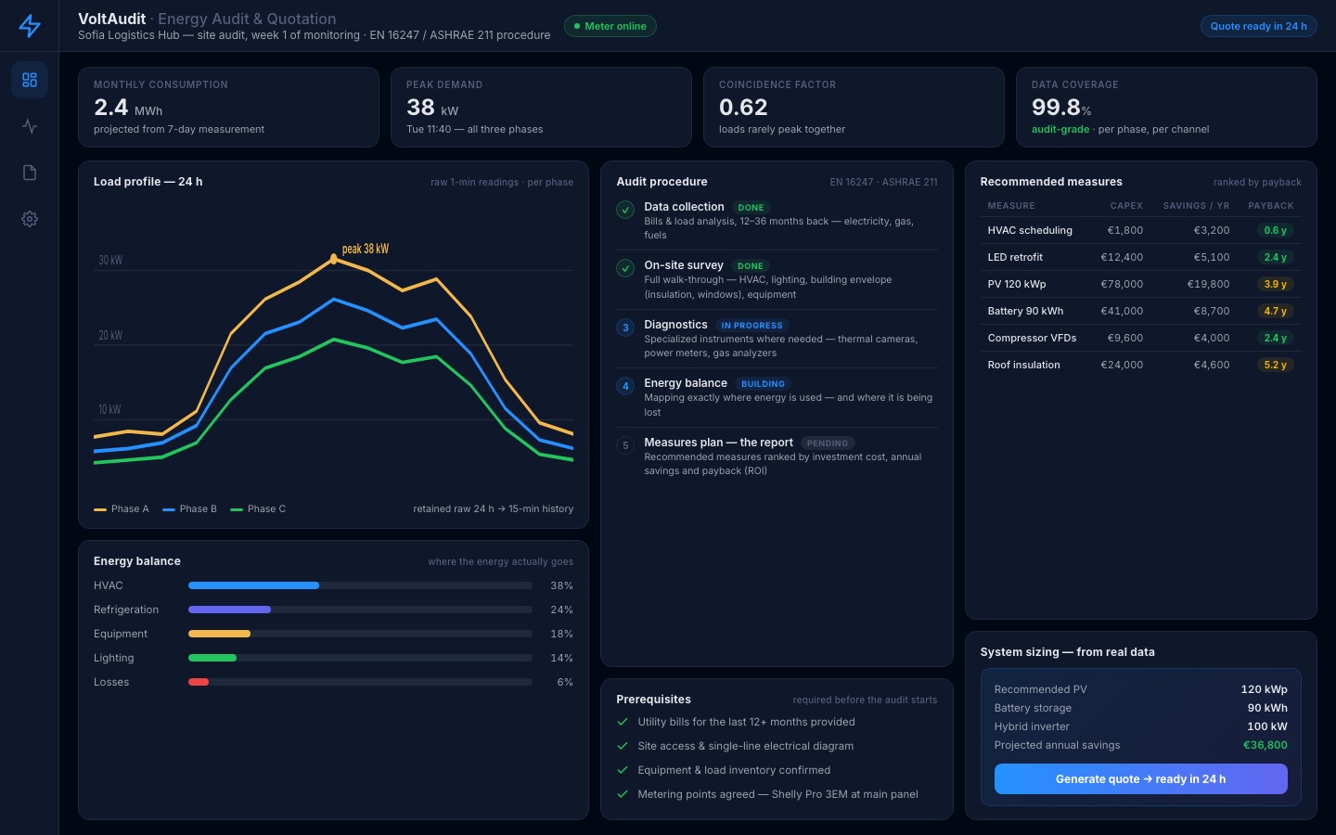Click the 4.7 y payback badge
Screen dimensions: 1336x835
point(1275,311)
